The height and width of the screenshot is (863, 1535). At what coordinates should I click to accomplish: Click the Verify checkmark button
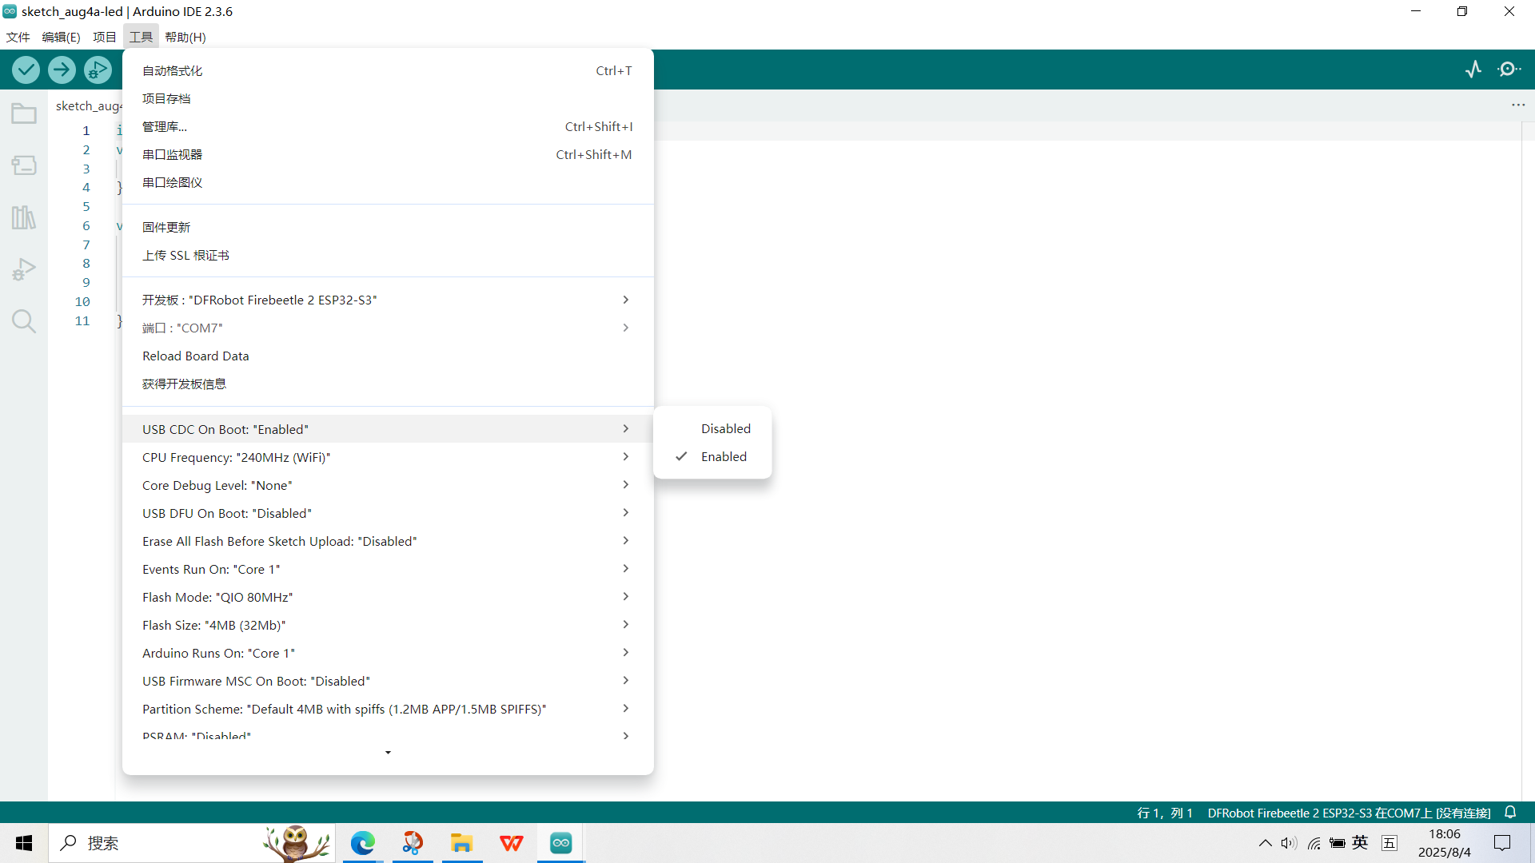coord(26,70)
